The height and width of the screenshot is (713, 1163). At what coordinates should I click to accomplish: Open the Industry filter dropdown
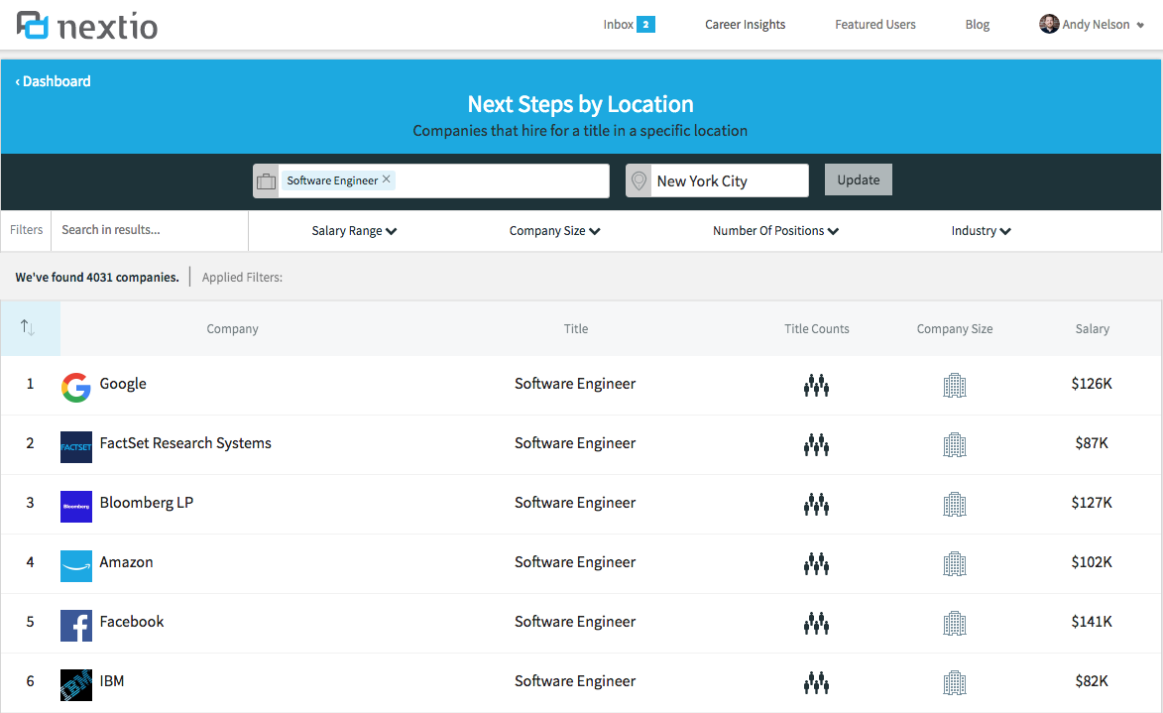click(981, 231)
